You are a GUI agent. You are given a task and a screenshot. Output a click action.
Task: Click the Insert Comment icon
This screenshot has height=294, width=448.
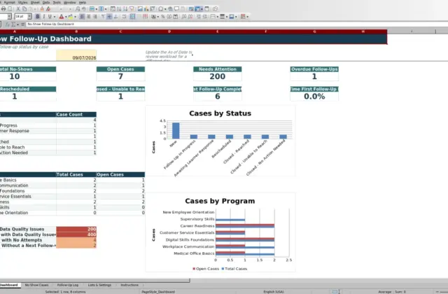177,9
